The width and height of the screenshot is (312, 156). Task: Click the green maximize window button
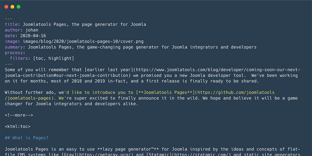coord(18,7)
